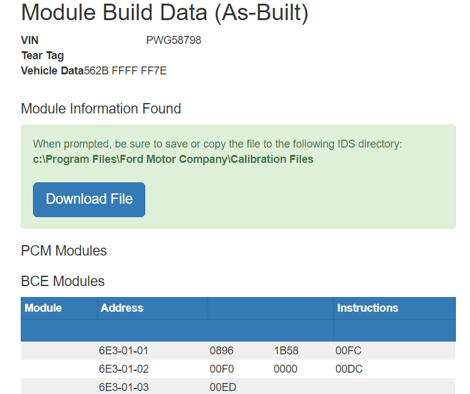The image size is (470, 394).
Task: Click the 00DC data value
Action: pos(349,369)
